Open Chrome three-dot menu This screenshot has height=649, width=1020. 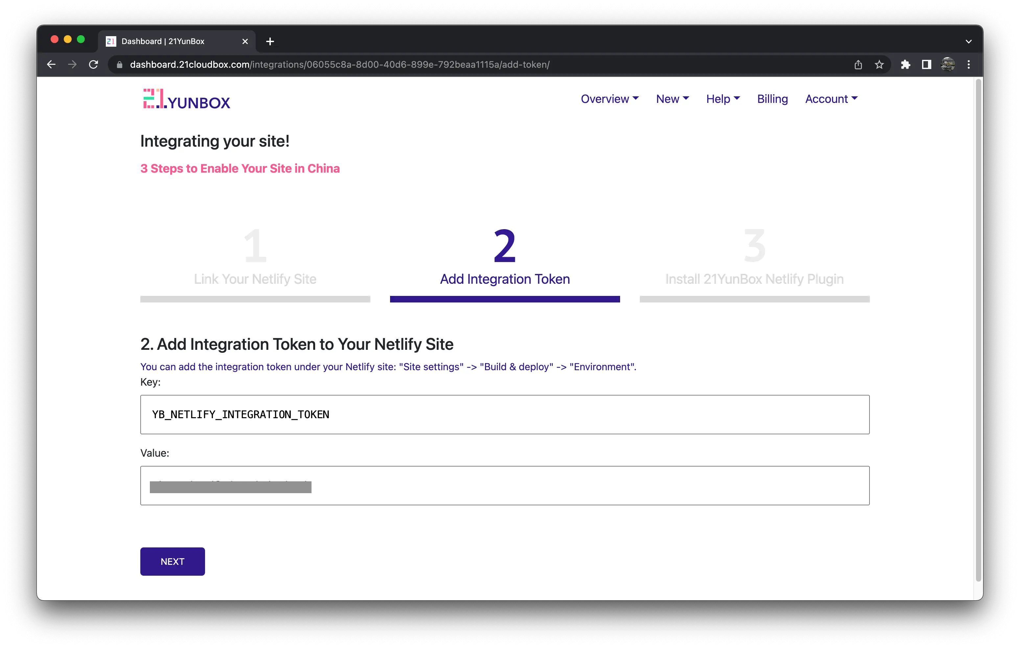pyautogui.click(x=968, y=64)
